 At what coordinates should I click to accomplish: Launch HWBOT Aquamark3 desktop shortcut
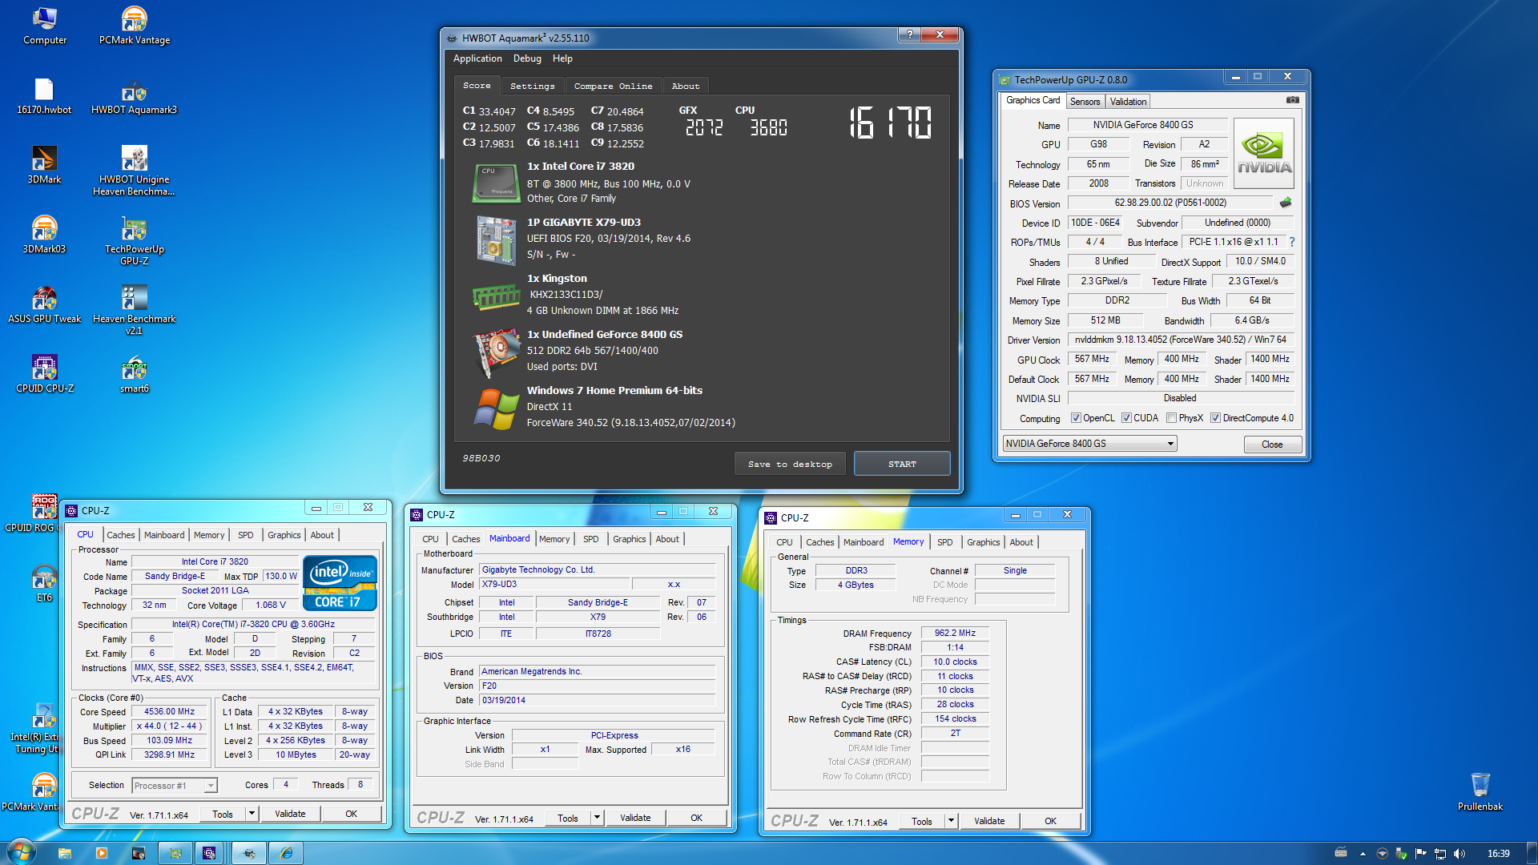click(135, 96)
